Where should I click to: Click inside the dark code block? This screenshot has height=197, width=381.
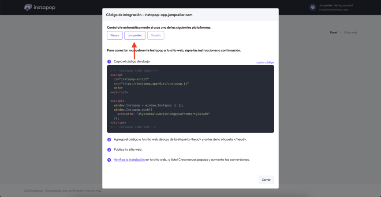point(190,99)
